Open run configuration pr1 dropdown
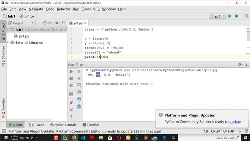250x141 pixels. pos(217,16)
